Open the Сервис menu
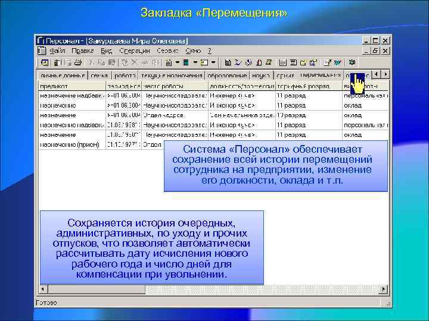Screen dimensions: 429x321 (x=167, y=51)
